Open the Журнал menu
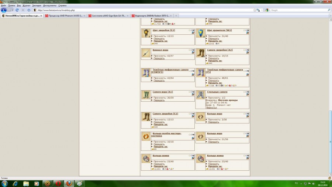332x187 pixels. pyautogui.click(x=27, y=6)
